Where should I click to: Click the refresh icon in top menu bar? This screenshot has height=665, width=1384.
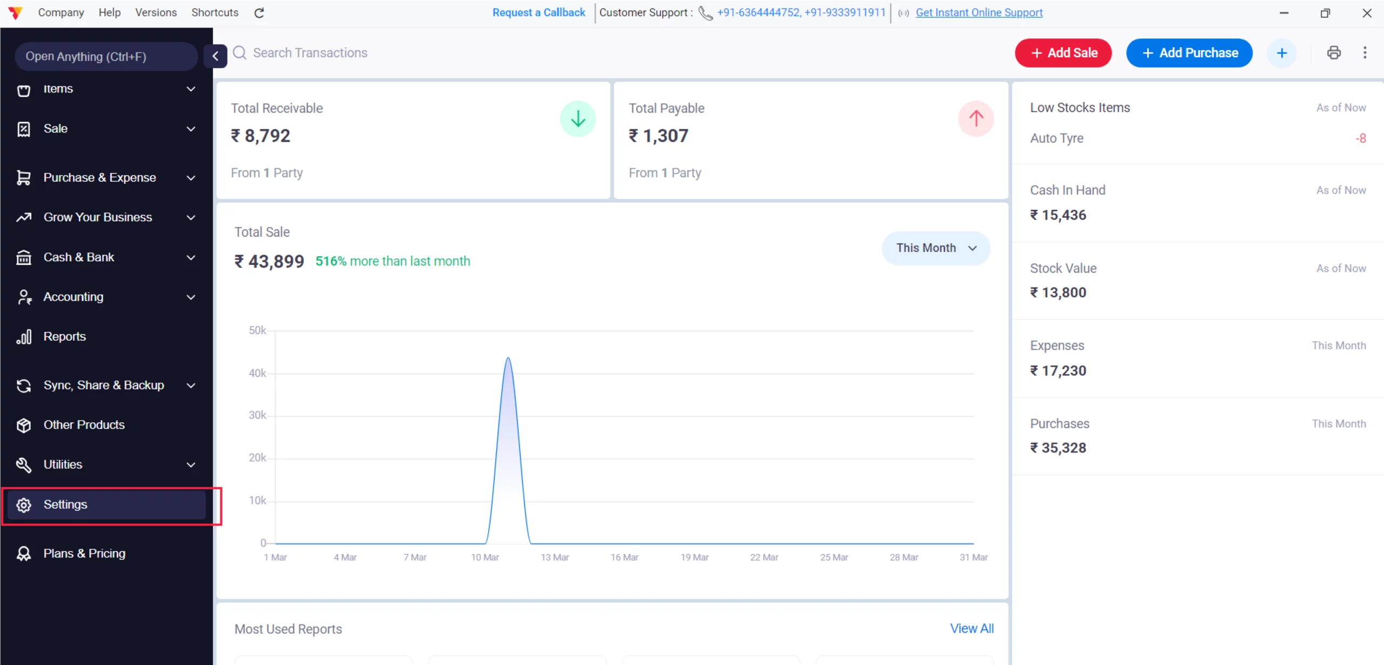coord(259,12)
